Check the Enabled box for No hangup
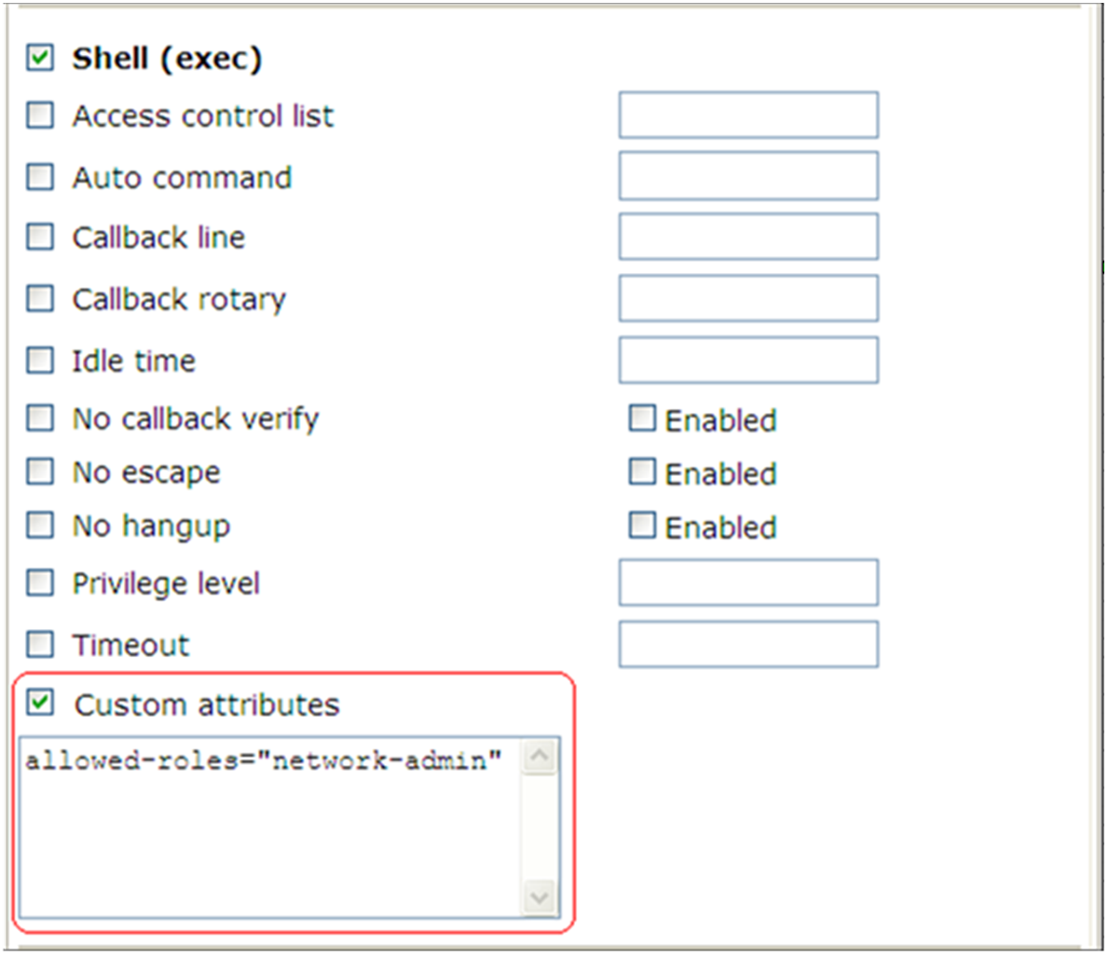 [642, 526]
